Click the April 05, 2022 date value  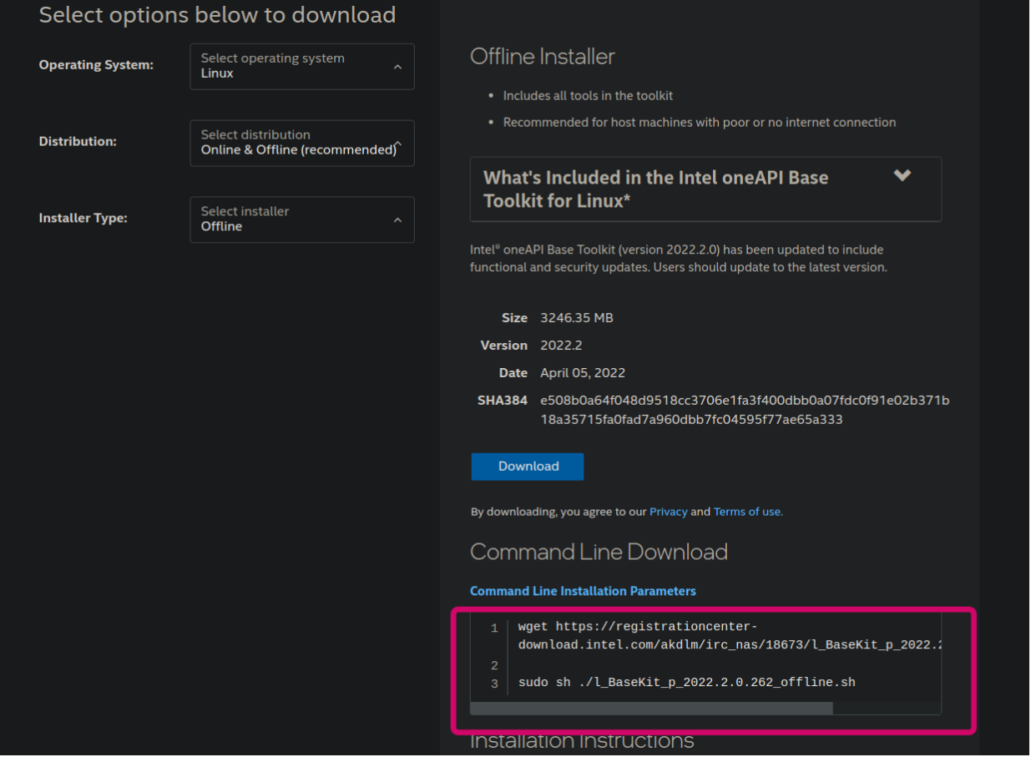point(583,373)
